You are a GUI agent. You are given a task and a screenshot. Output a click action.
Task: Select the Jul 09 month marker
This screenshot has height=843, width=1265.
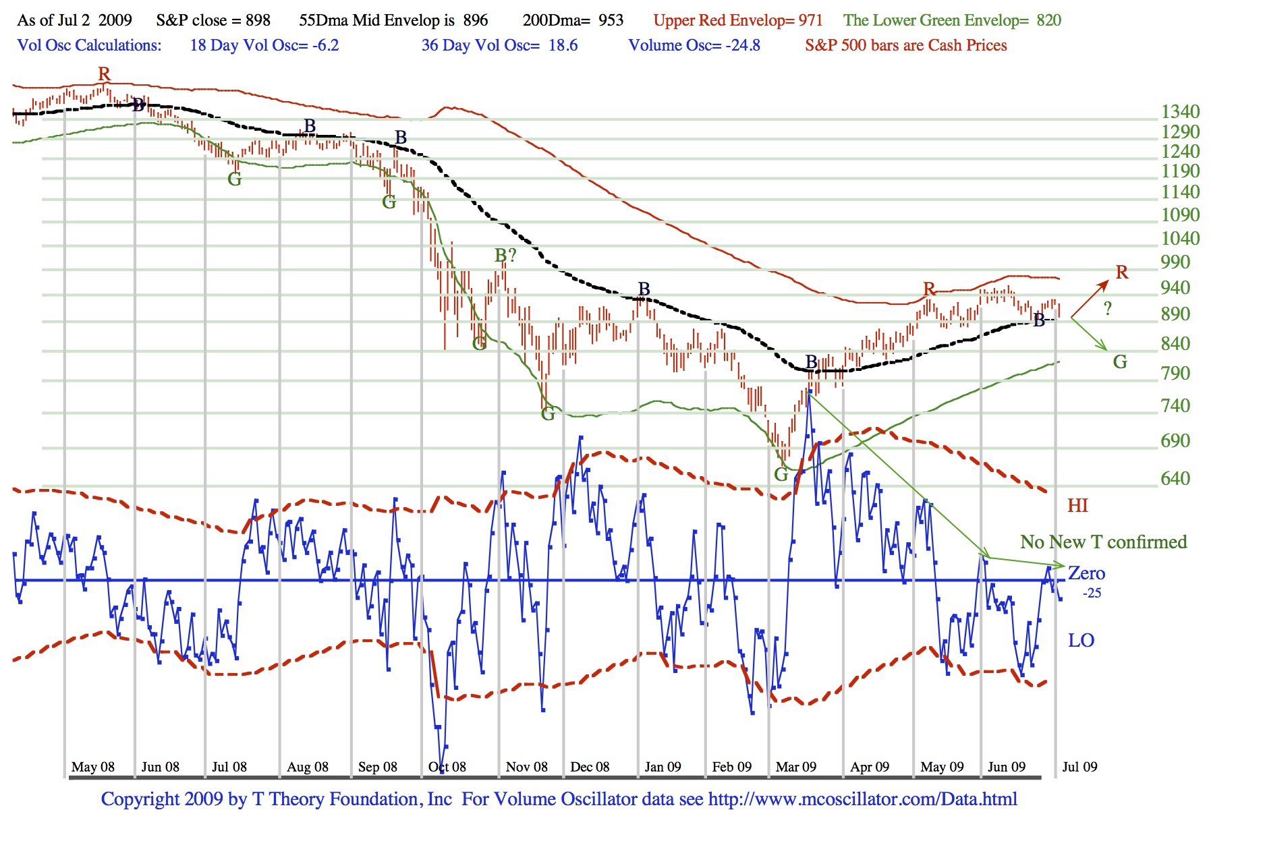point(1079,767)
